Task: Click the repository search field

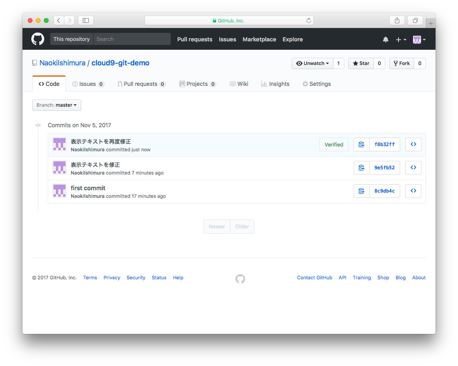Action: click(x=132, y=39)
